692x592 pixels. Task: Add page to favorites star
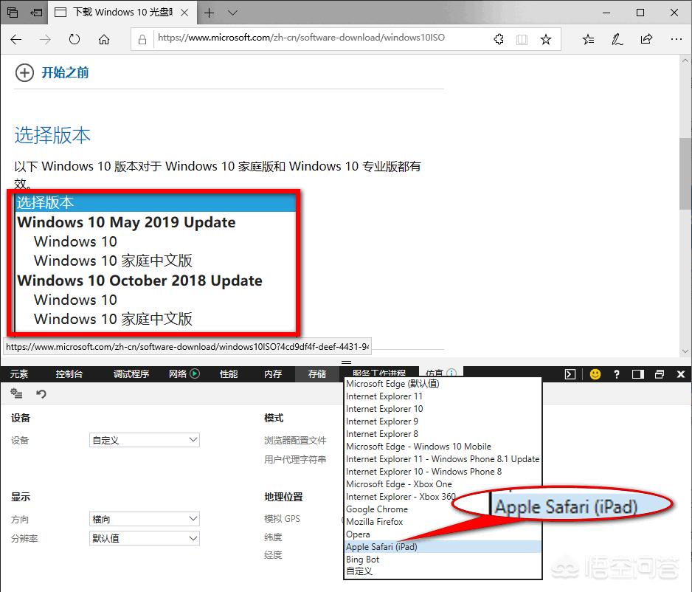[x=546, y=40]
